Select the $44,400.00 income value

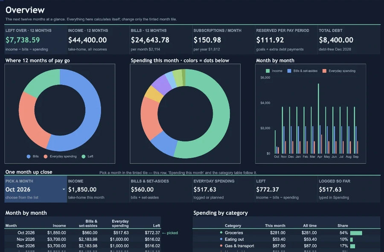coord(87,40)
